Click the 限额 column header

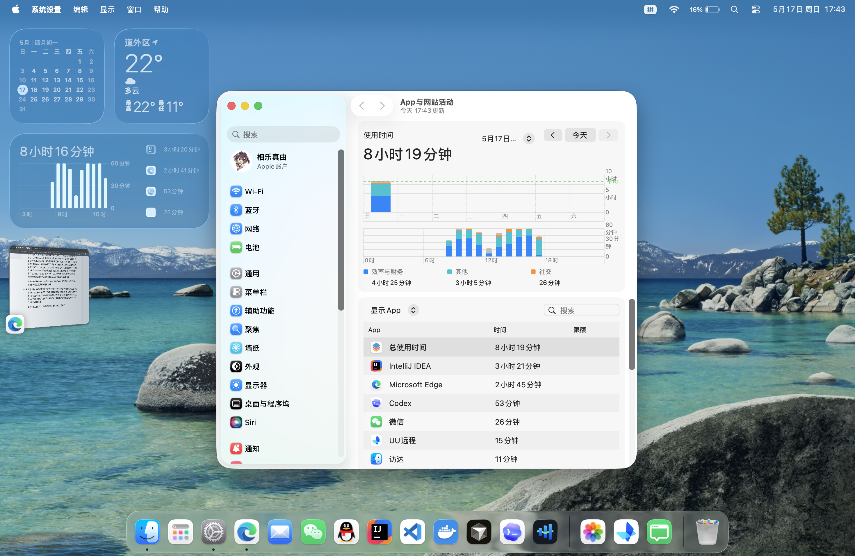[580, 330]
